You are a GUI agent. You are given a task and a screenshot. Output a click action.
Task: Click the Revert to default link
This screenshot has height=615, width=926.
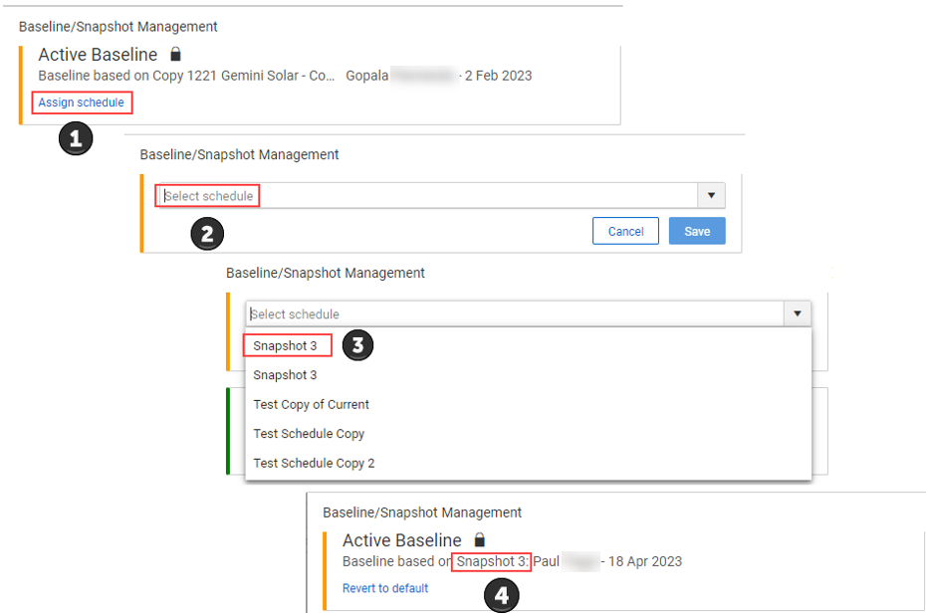point(385,588)
